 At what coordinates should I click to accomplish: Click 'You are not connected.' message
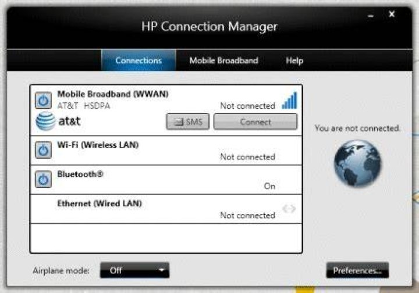357,128
